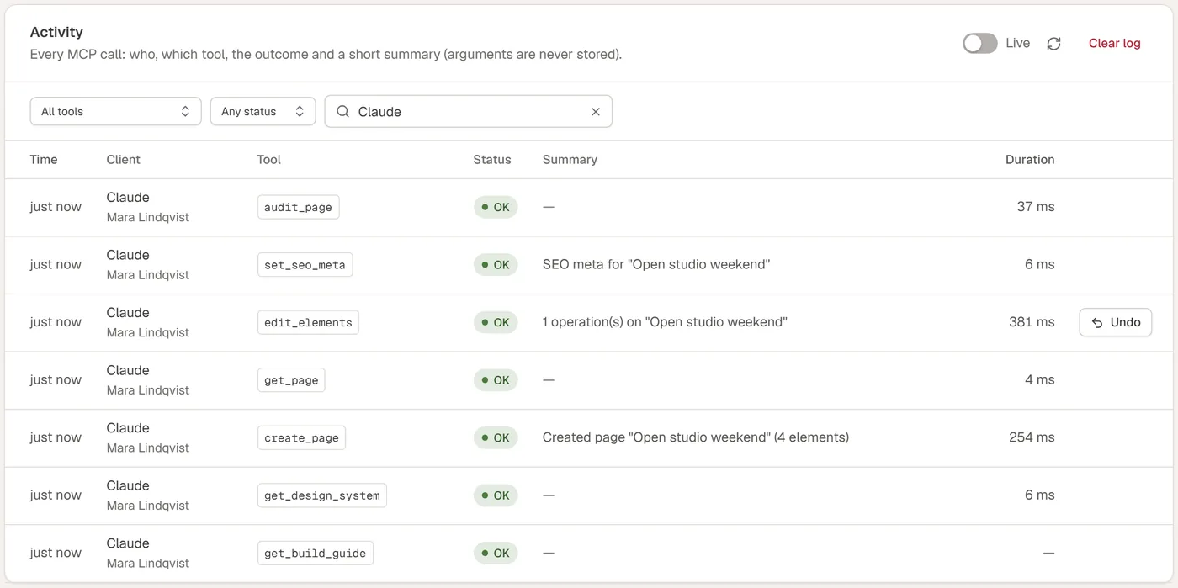Open the All tools dropdown
Screen dimensions: 1178x588
tap(115, 112)
